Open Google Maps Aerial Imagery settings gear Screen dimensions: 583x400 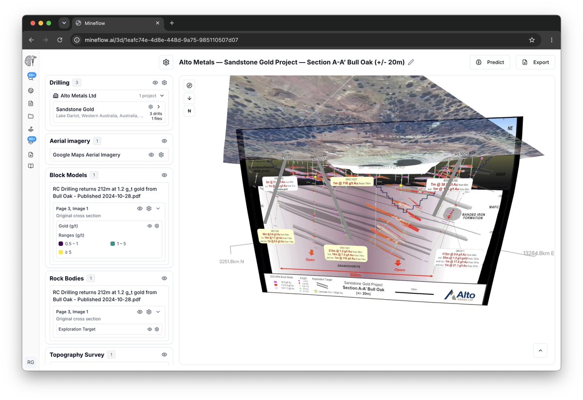pyautogui.click(x=161, y=155)
